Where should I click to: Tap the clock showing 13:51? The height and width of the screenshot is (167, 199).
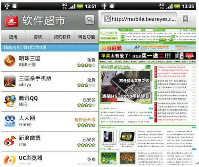click(x=91, y=6)
